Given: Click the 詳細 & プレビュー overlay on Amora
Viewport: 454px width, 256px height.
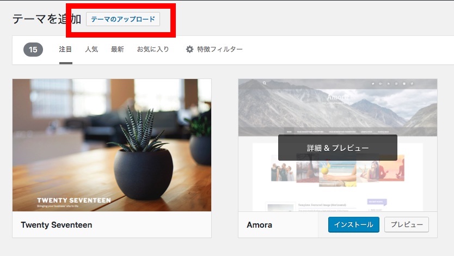Looking at the screenshot, I should point(338,148).
